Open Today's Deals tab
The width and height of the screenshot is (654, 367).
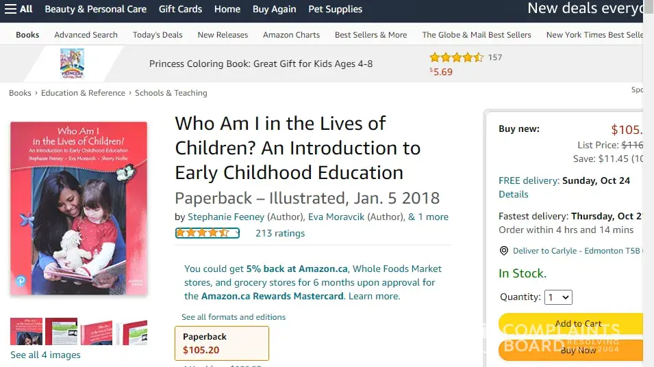tap(158, 35)
